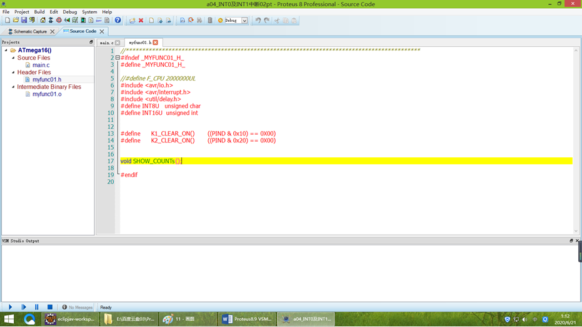The height and width of the screenshot is (327, 582).
Task: Open the Project menu
Action: click(x=21, y=12)
